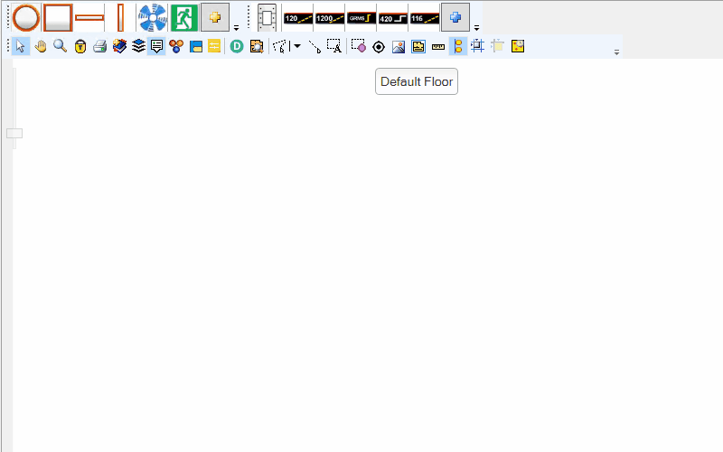Select the square duct shape tool
Viewport: 723px width, 452px height.
[58, 17]
